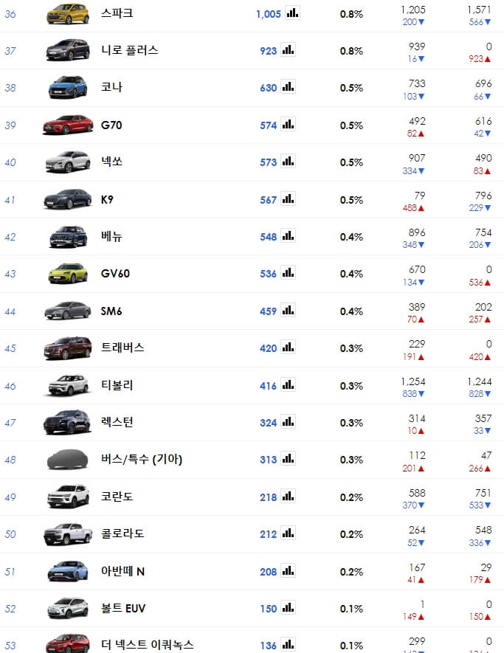Click the red G70 car thumbnail
Image resolution: width=504 pixels, height=653 pixels.
(x=68, y=125)
